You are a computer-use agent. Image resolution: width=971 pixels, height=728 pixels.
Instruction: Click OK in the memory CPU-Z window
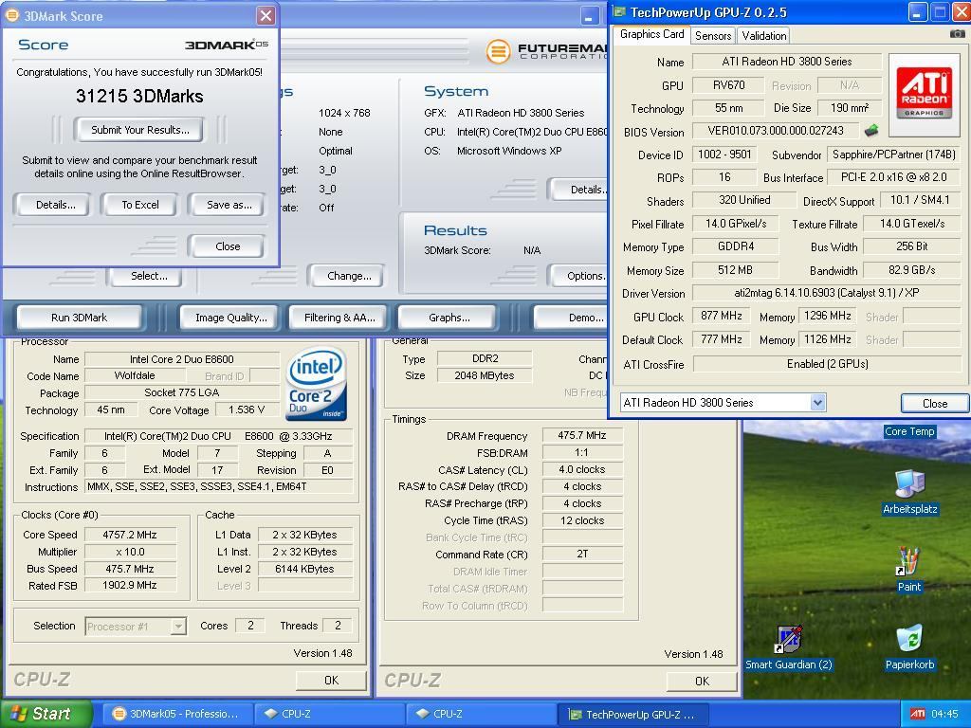pos(702,682)
